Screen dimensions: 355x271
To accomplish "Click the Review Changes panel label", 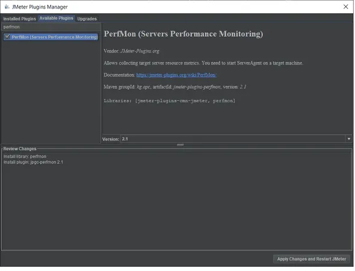I will (x=20, y=149).
